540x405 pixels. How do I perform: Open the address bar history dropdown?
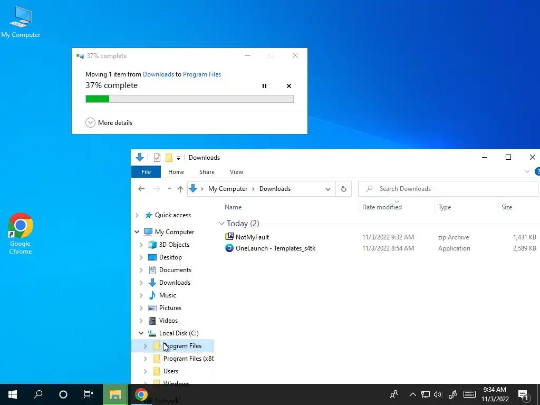pyautogui.click(x=328, y=189)
